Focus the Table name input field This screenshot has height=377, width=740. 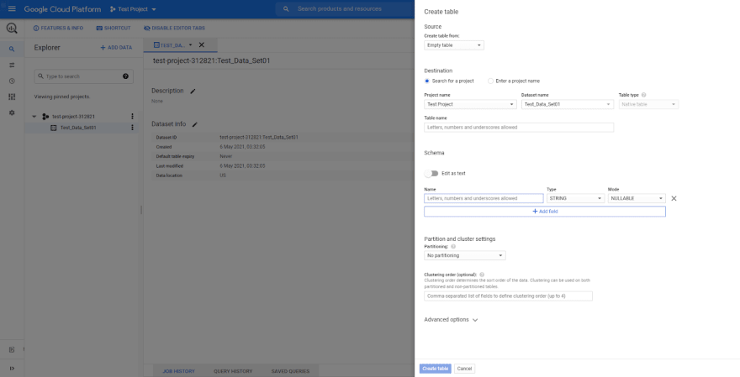(519, 128)
